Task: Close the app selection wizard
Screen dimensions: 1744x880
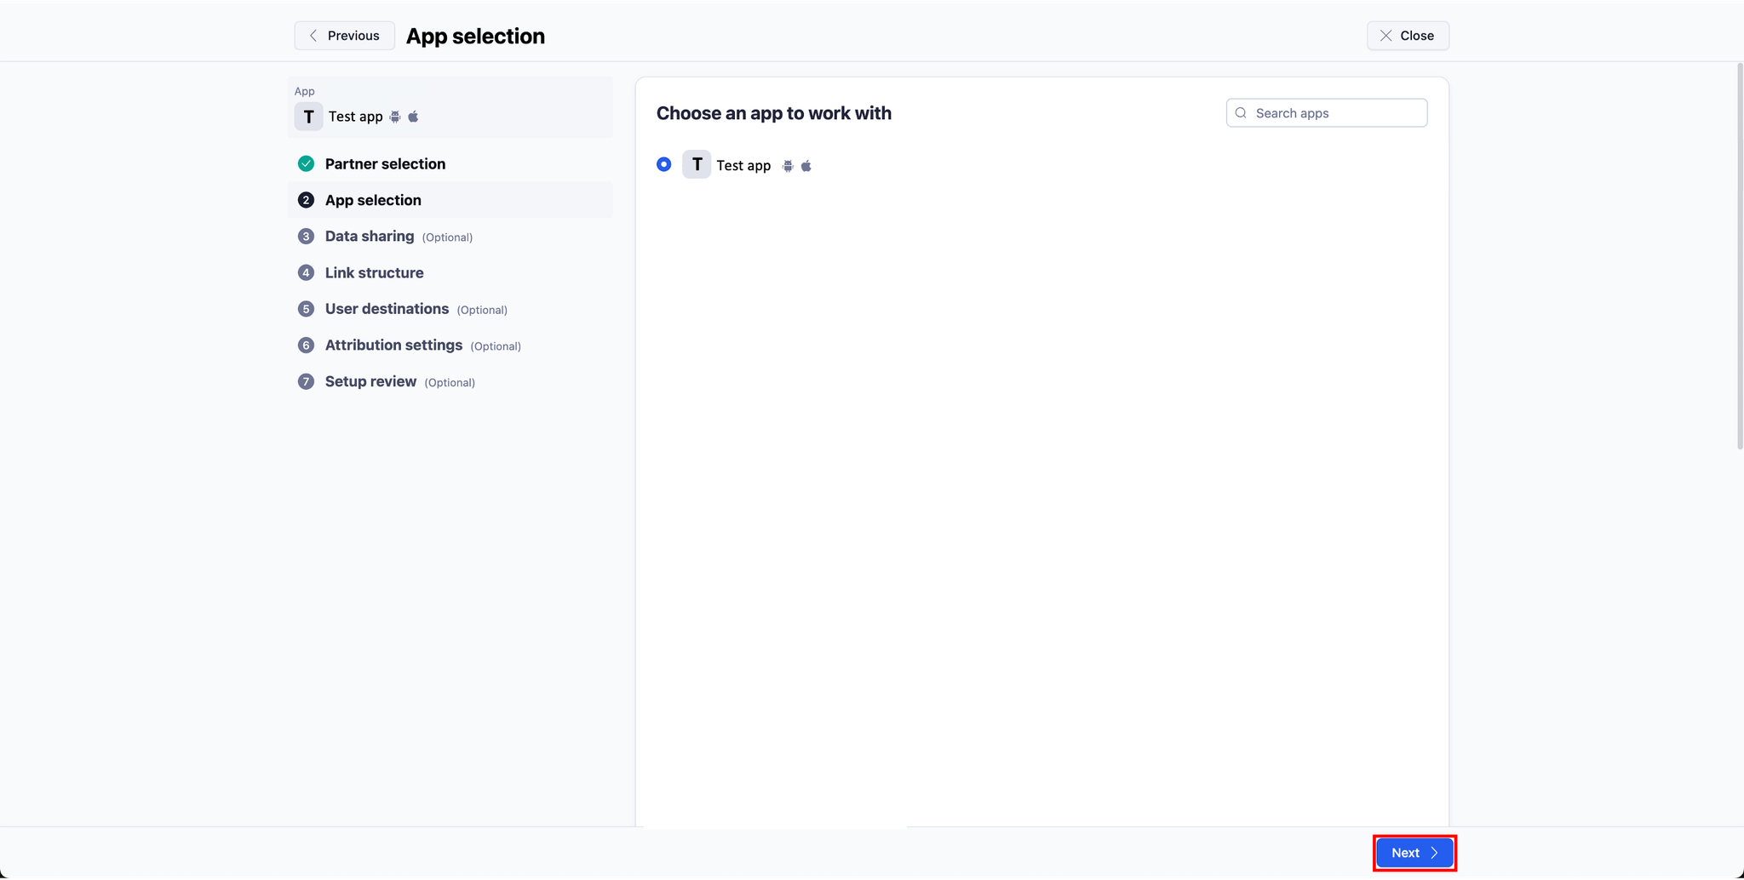Action: (x=1408, y=36)
